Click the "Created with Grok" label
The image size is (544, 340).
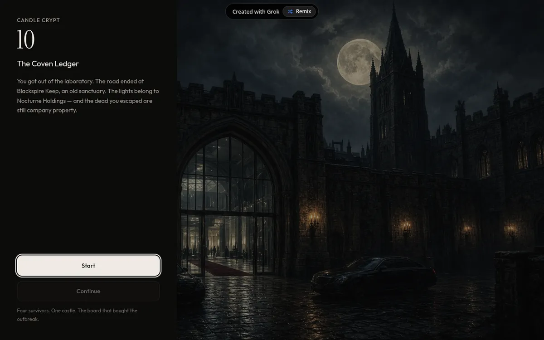click(256, 11)
